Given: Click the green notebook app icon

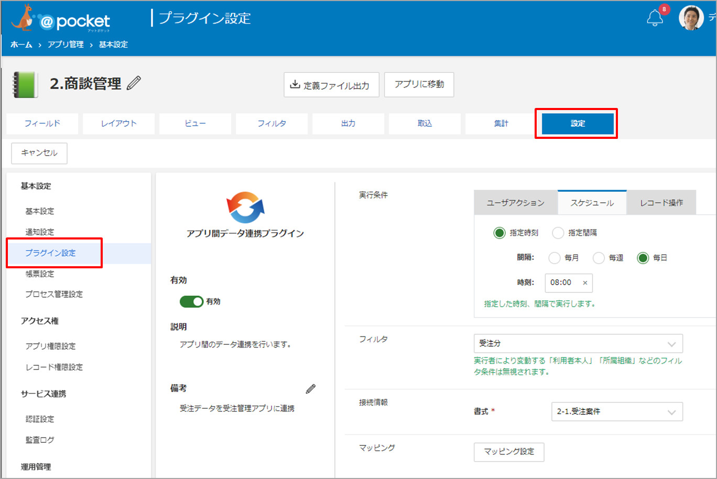Looking at the screenshot, I should tap(25, 84).
